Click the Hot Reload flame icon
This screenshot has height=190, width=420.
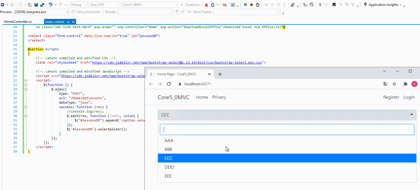tap(206, 5)
